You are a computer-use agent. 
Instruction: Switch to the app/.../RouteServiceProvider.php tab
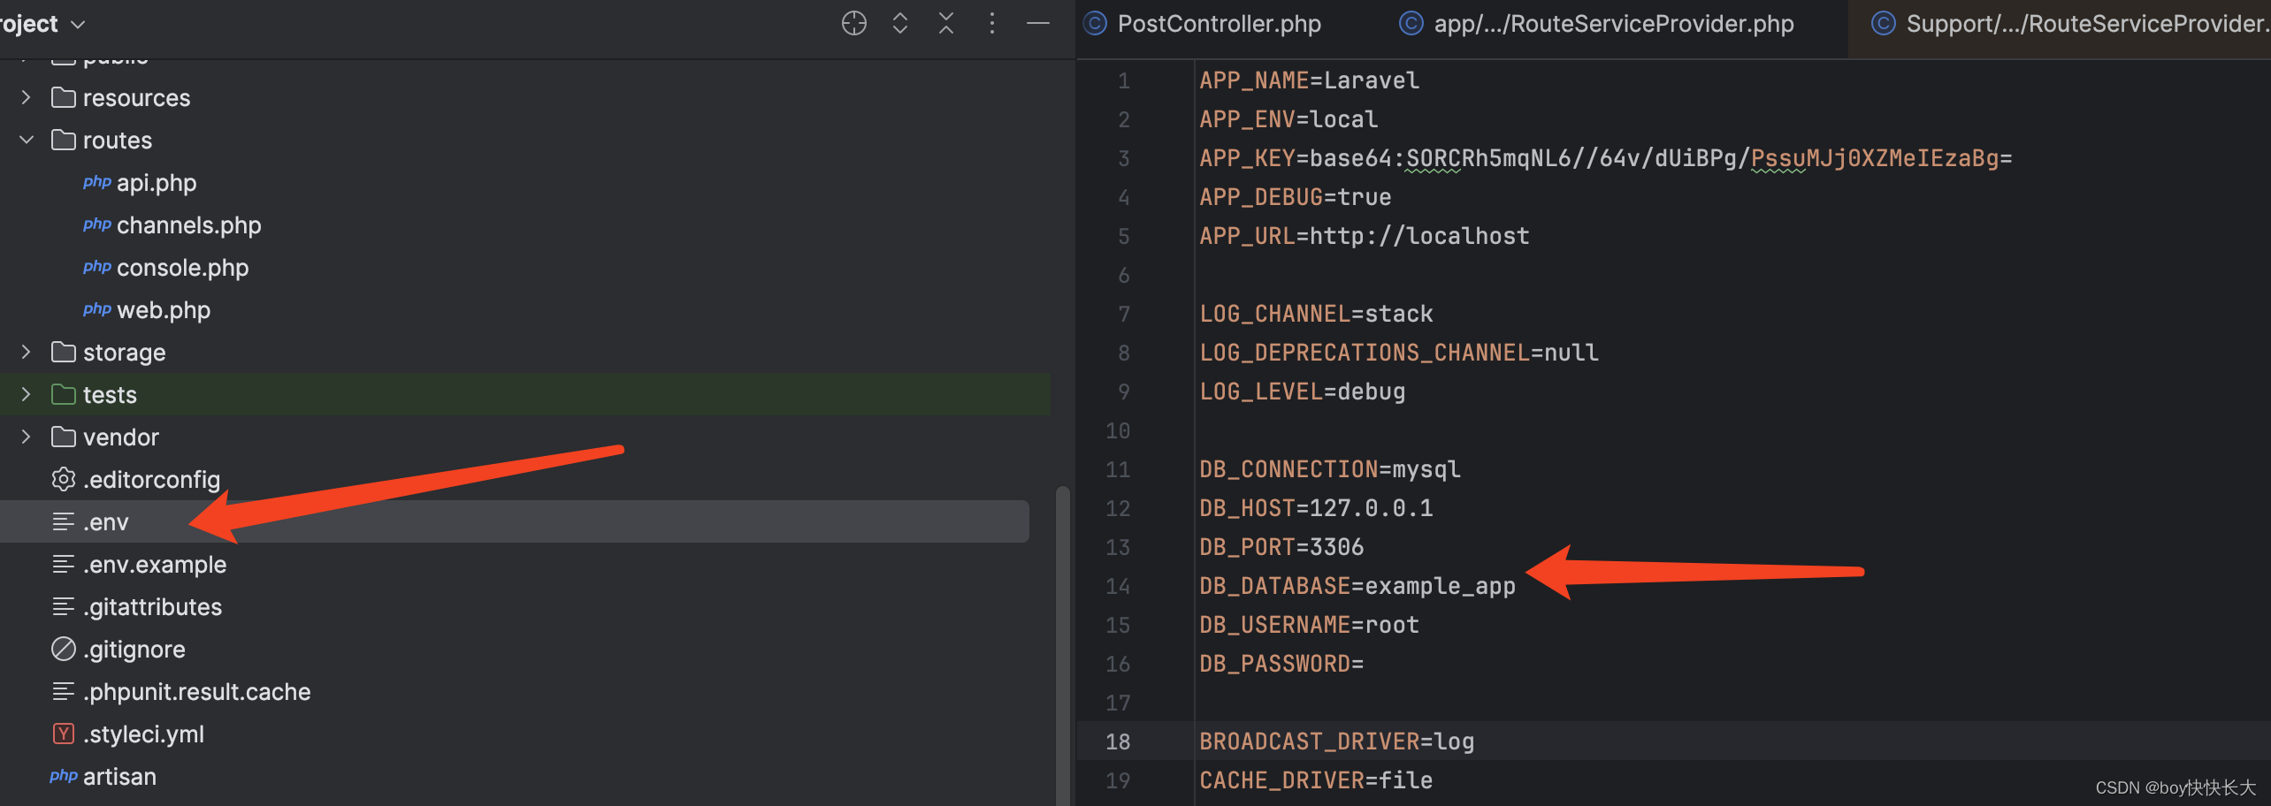(1614, 24)
